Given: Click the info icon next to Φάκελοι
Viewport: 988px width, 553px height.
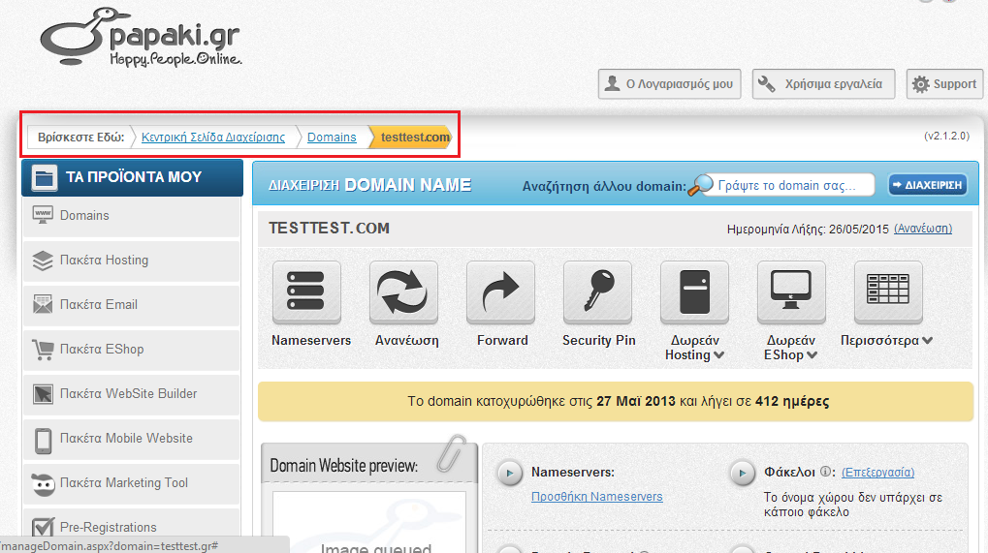Looking at the screenshot, I should pos(826,472).
